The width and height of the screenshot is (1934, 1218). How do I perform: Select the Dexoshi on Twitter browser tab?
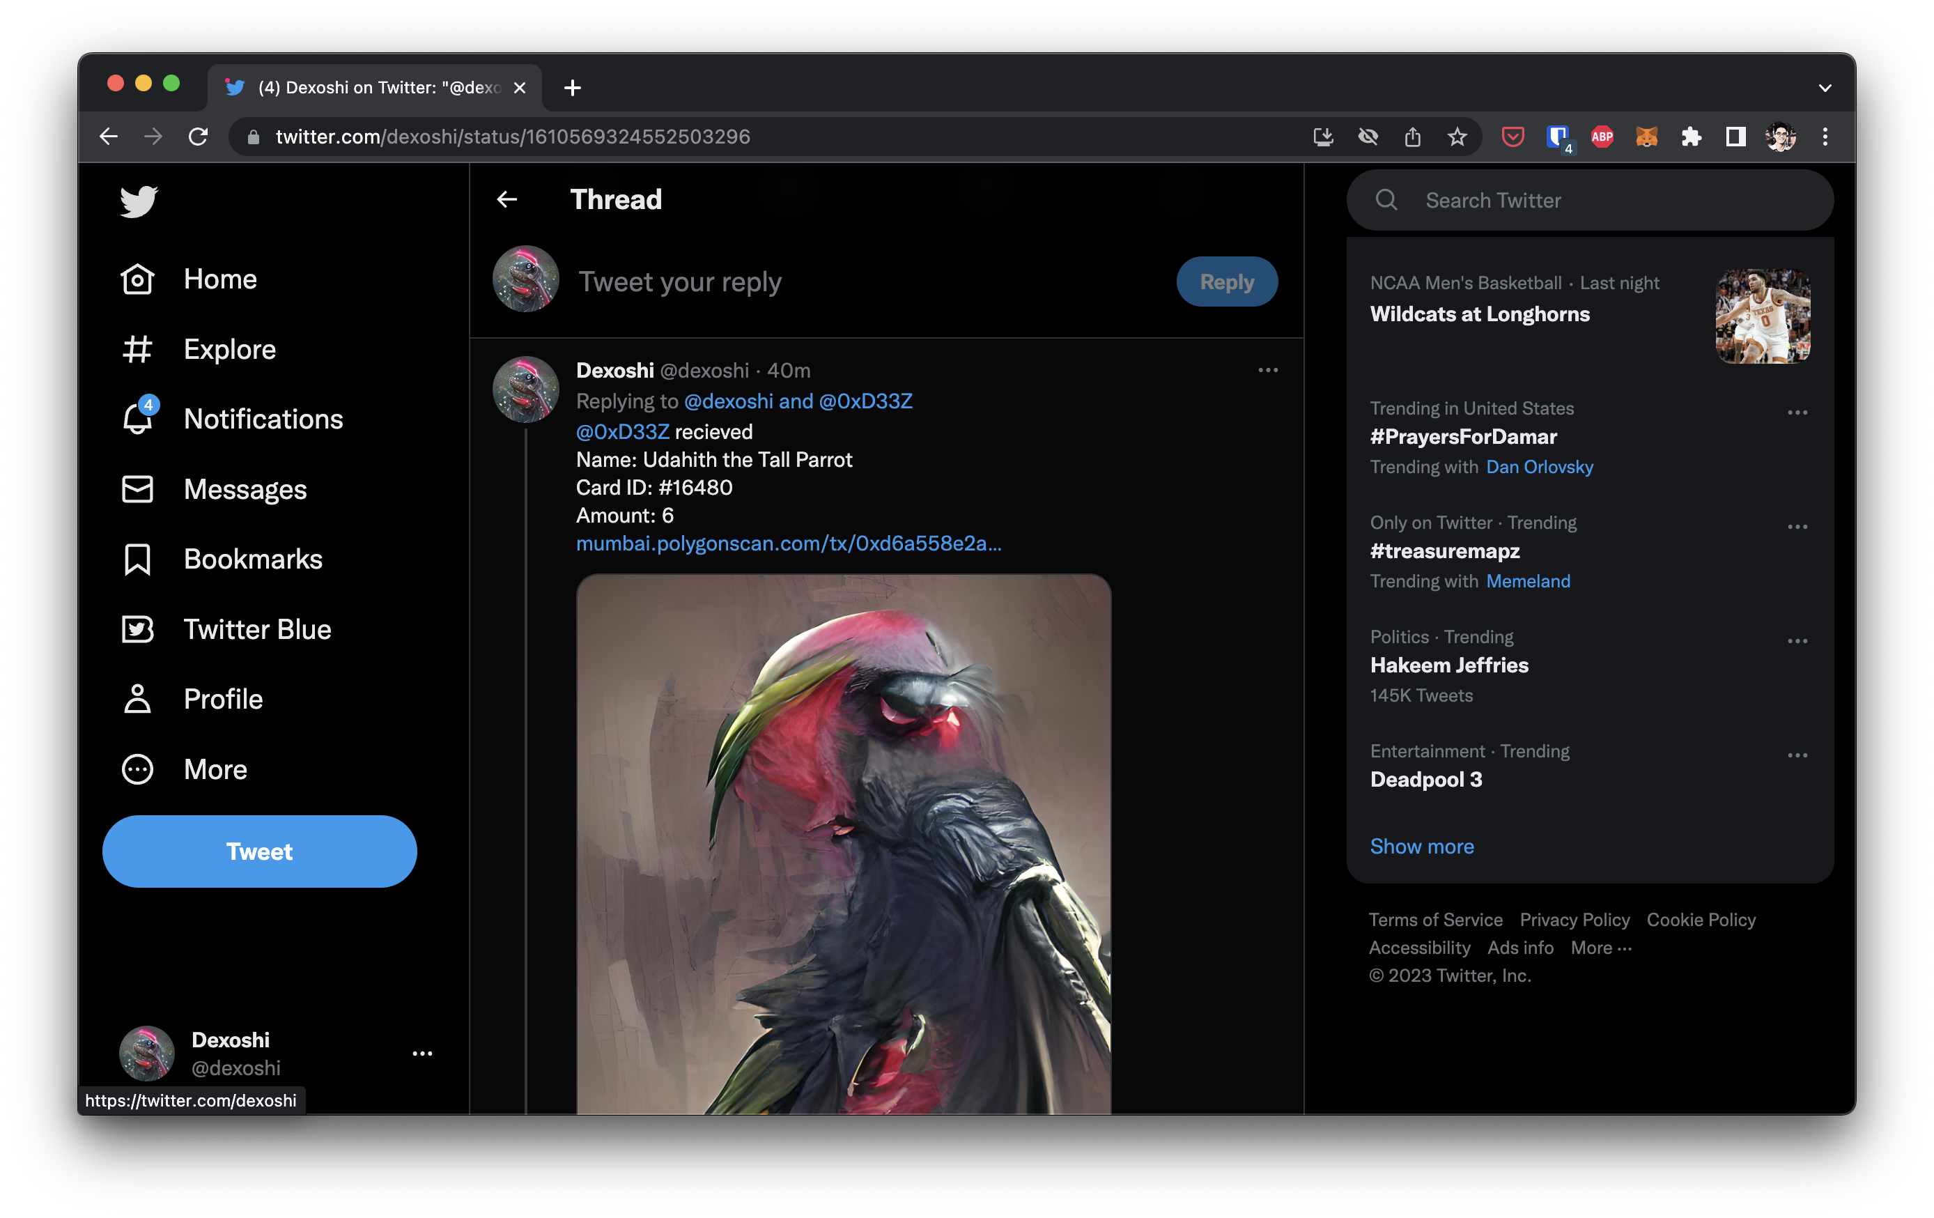point(375,88)
